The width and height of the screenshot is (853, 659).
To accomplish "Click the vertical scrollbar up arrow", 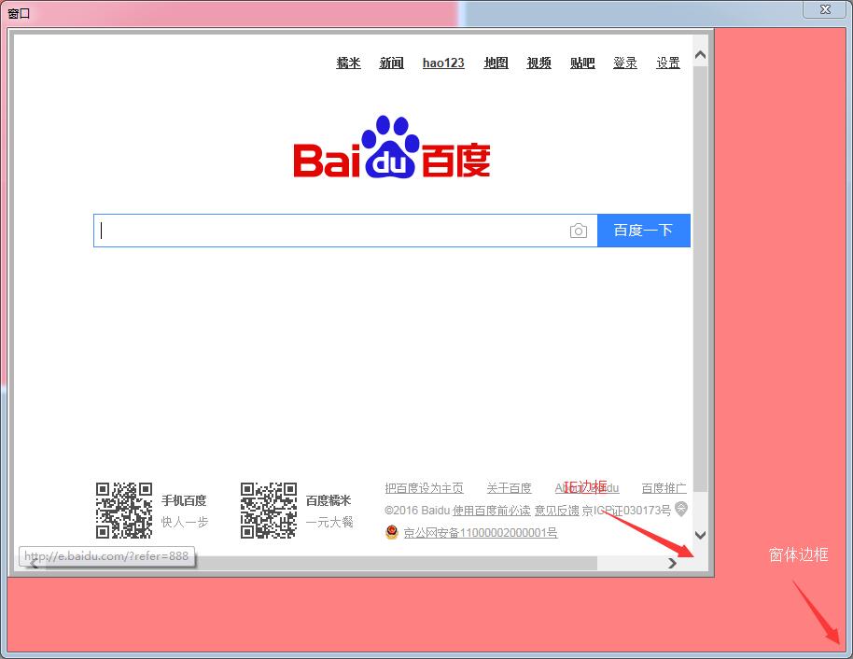I will click(701, 55).
